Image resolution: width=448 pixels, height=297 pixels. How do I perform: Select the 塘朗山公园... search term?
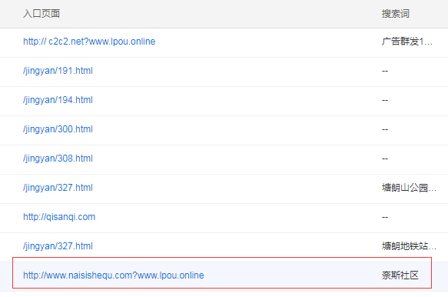409,188
